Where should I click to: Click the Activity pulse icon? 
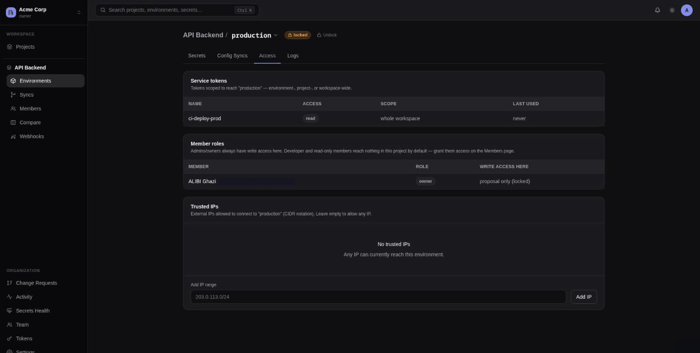pyautogui.click(x=10, y=297)
